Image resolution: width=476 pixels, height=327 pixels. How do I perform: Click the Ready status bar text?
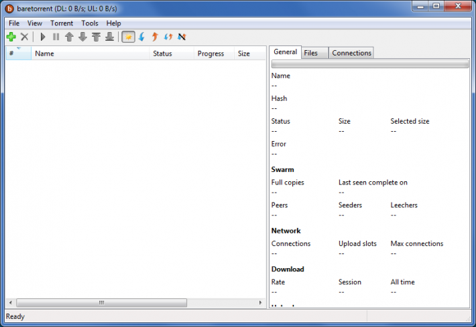coord(15,316)
